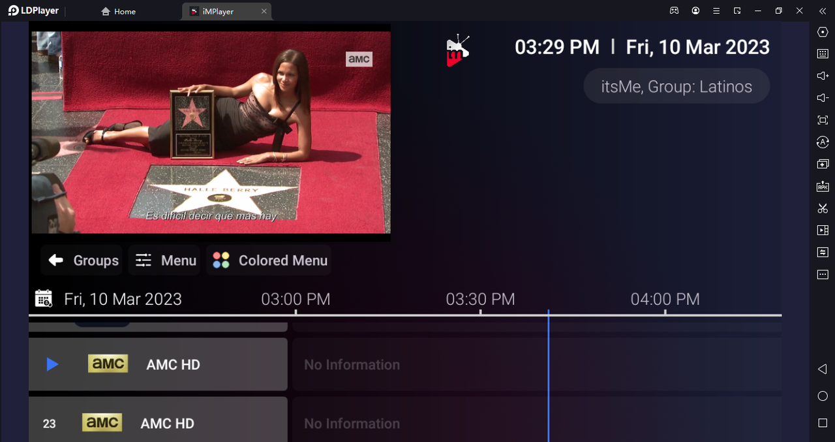Click the 03:29 PM clock text

tap(557, 47)
